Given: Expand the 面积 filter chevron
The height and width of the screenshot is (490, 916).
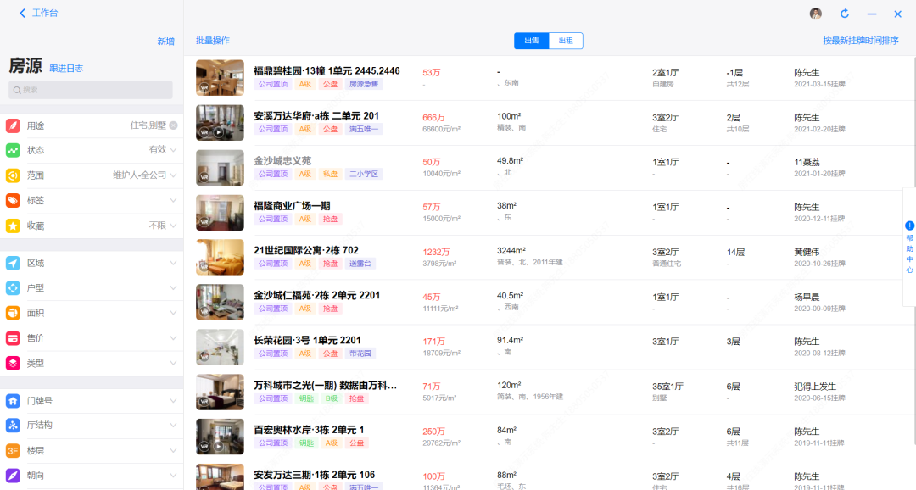Looking at the screenshot, I should click(174, 313).
